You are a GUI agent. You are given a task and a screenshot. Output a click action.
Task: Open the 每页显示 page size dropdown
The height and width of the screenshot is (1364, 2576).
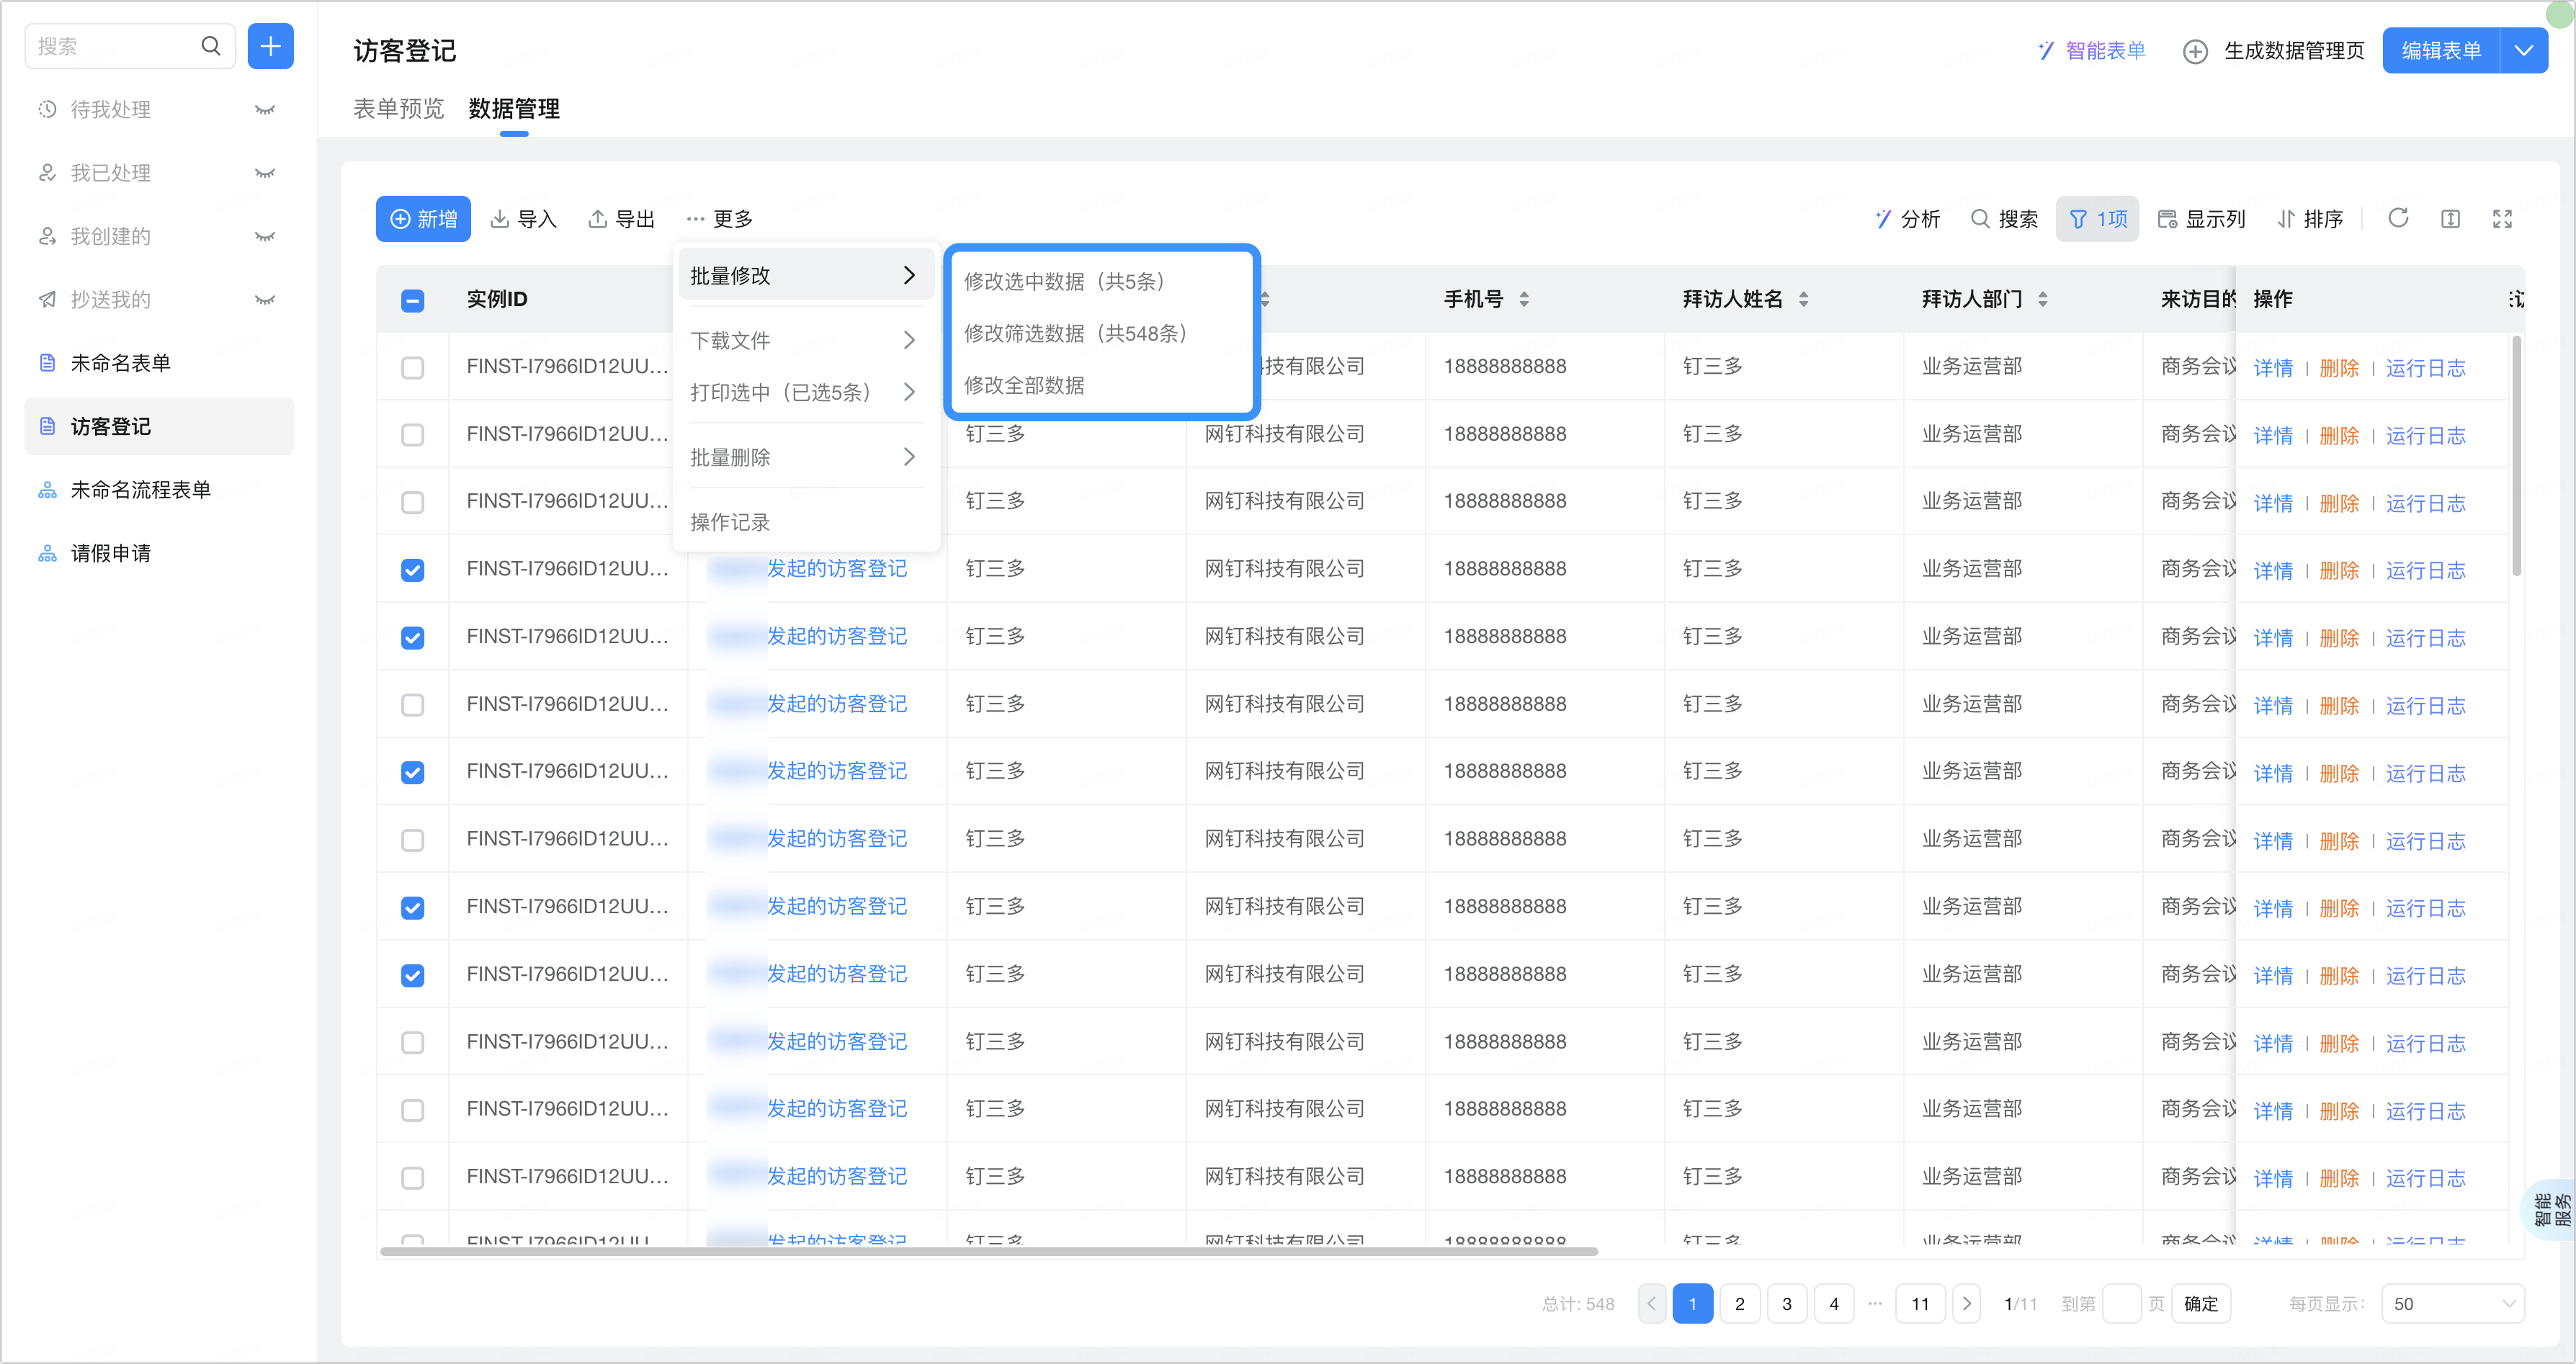tap(2452, 1303)
